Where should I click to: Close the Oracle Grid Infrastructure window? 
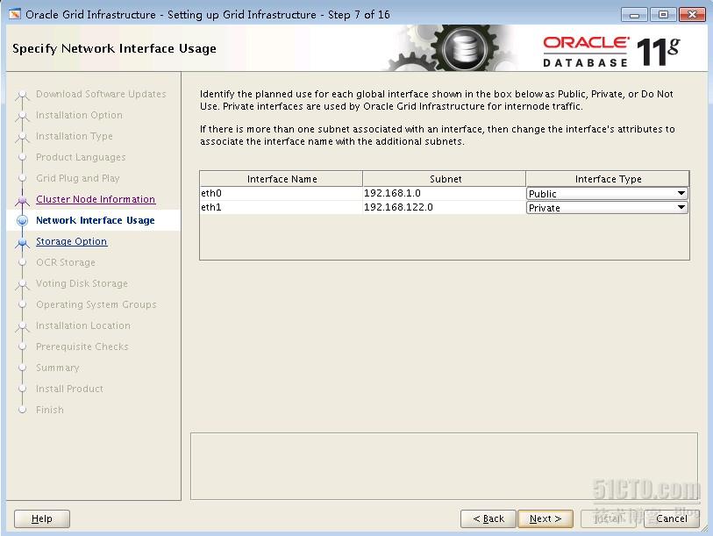[692, 15]
